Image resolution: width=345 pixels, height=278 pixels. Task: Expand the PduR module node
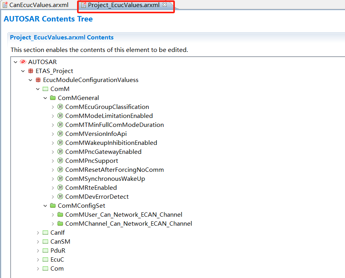tap(38, 251)
